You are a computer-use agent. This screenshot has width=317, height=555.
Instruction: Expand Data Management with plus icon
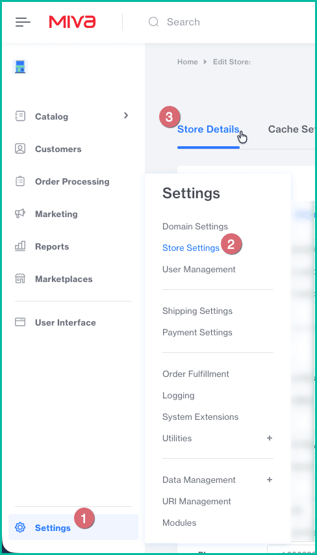pyautogui.click(x=270, y=480)
